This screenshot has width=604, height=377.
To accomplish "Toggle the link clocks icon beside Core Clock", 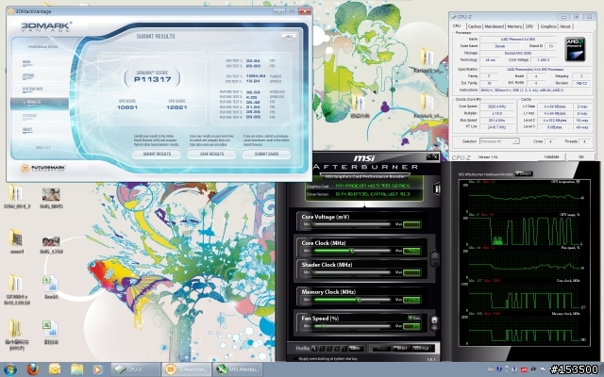I will tap(435, 259).
